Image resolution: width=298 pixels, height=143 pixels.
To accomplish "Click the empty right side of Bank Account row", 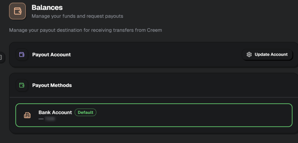I will 221,115.
